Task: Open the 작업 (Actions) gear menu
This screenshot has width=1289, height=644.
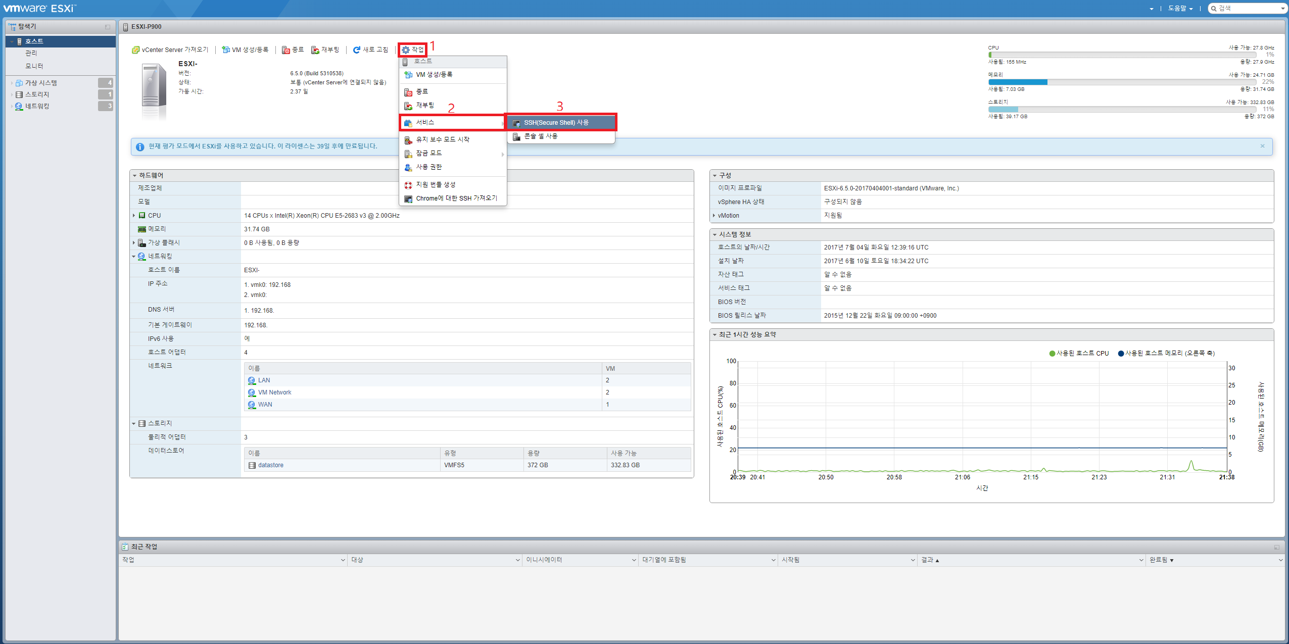Action: click(413, 49)
